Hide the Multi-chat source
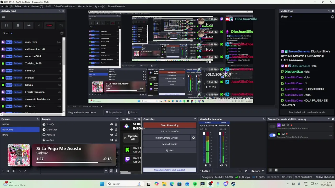Screen dimensions: 335x188 [x=111, y=130]
